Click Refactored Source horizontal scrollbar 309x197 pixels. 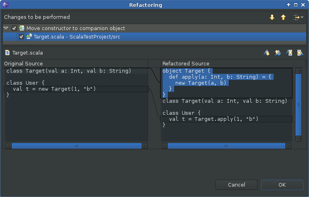click(x=229, y=146)
